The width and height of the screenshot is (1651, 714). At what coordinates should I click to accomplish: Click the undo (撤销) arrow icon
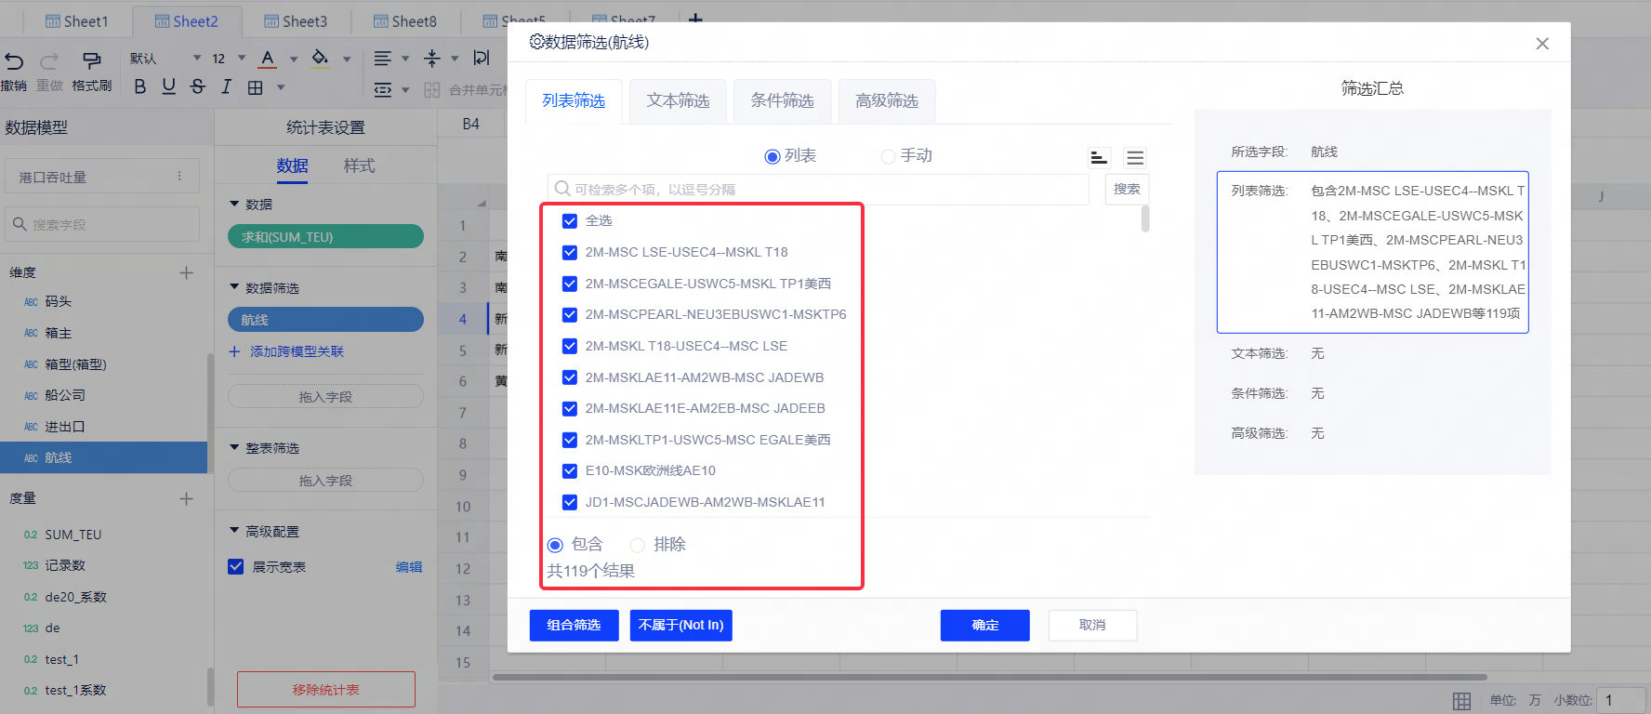click(x=14, y=61)
